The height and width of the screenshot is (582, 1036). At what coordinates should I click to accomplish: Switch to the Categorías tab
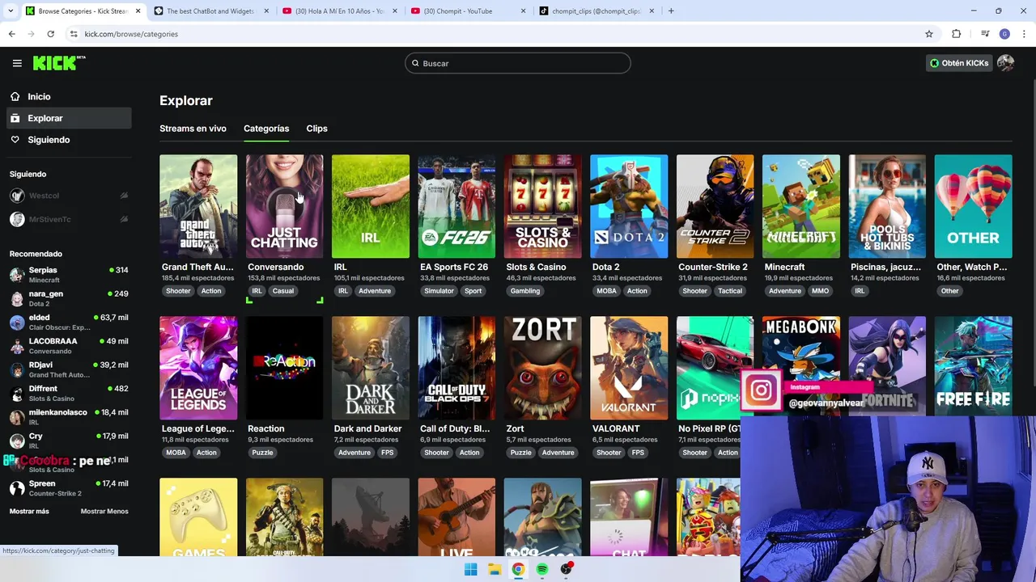pos(266,129)
